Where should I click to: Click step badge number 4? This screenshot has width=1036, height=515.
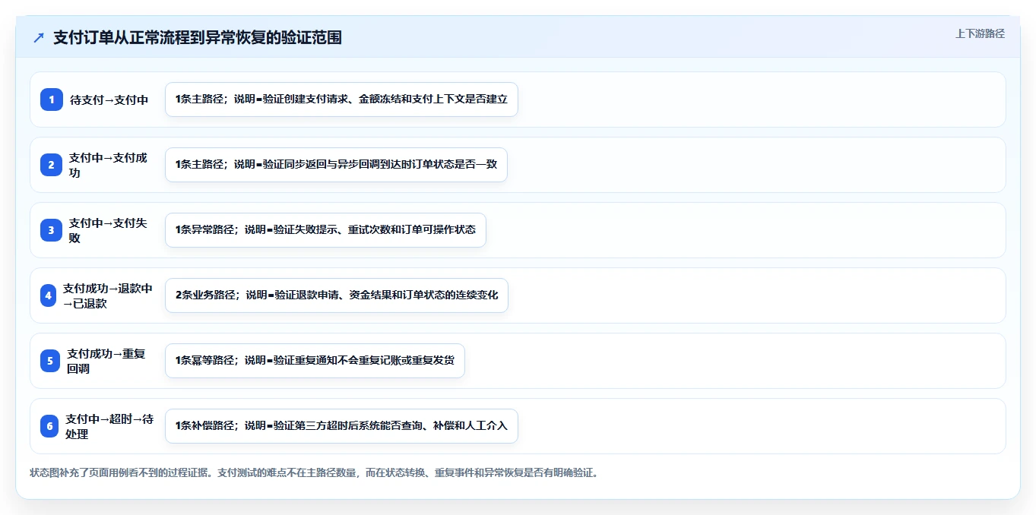click(x=49, y=295)
